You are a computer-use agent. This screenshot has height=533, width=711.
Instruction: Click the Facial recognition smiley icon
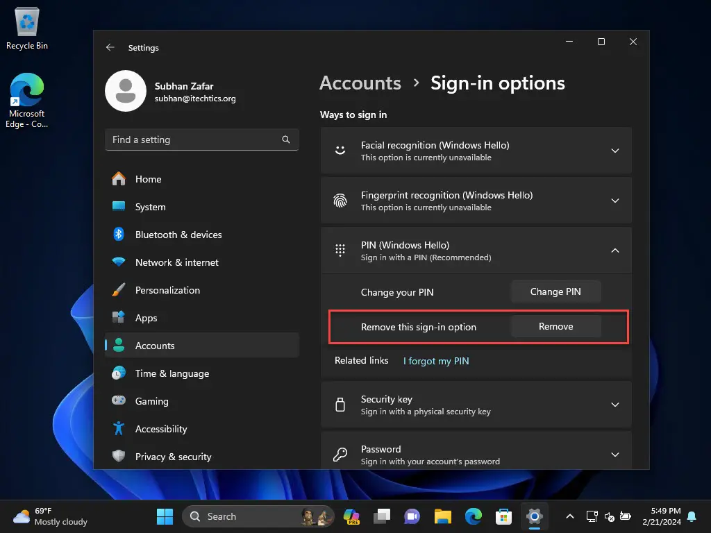tap(340, 151)
